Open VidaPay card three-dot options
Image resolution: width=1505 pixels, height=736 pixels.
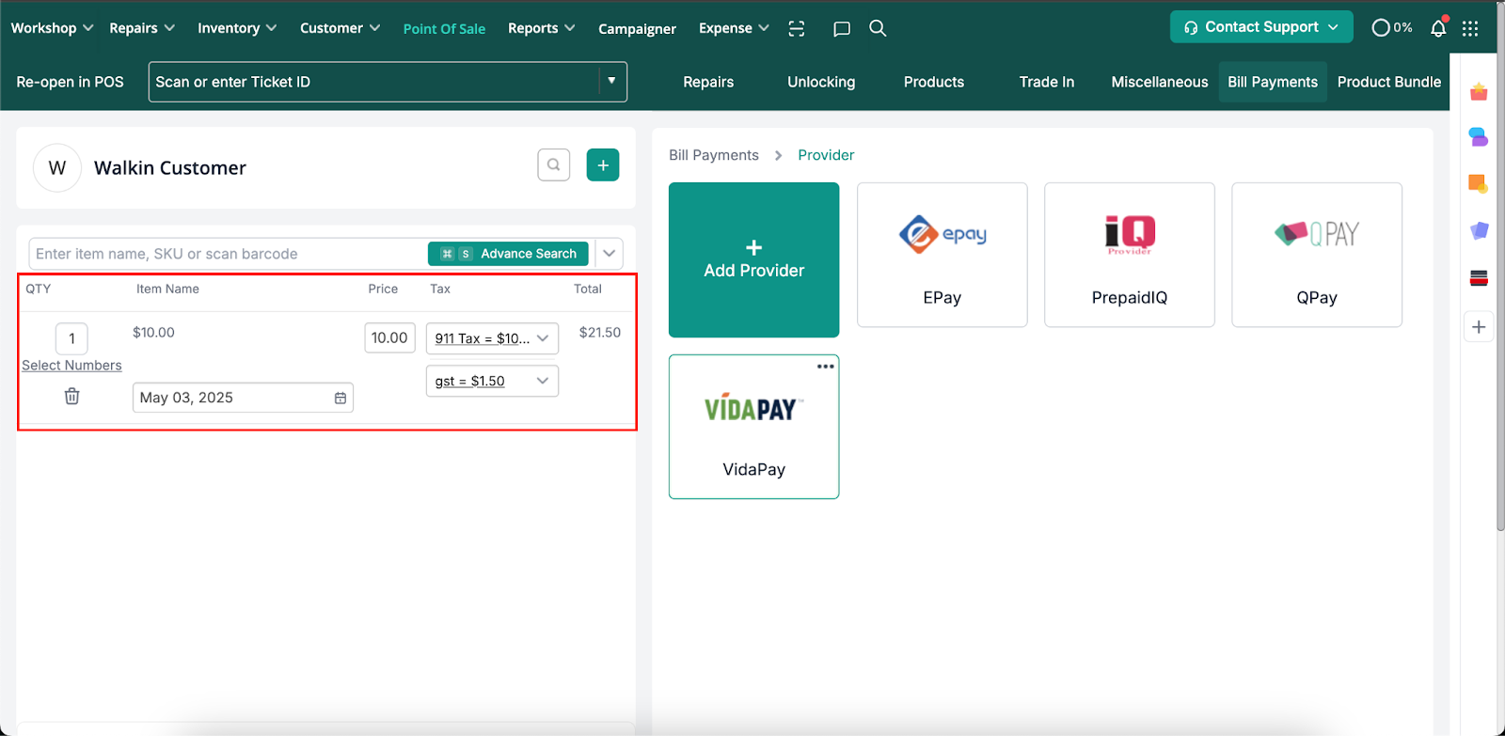826,367
